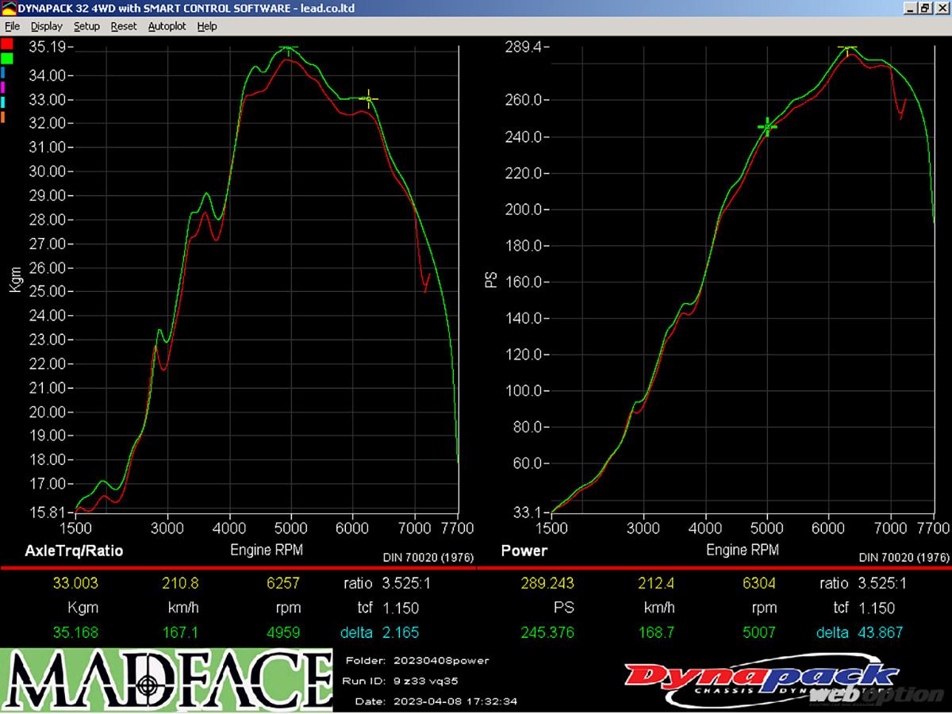Select the cyan run color marker
Viewport: 952px width, 714px height.
tap(3, 102)
